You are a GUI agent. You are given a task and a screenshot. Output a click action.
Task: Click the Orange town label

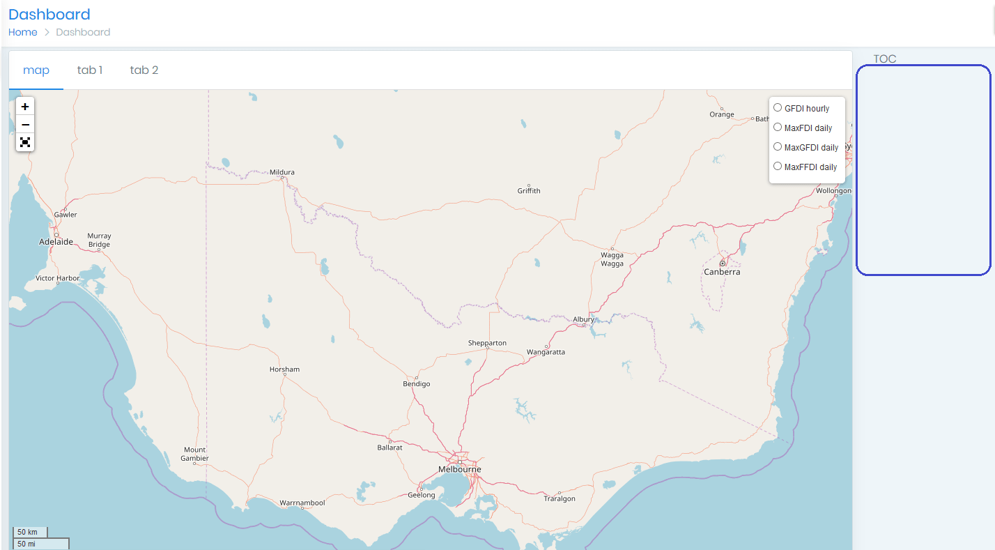tap(722, 114)
